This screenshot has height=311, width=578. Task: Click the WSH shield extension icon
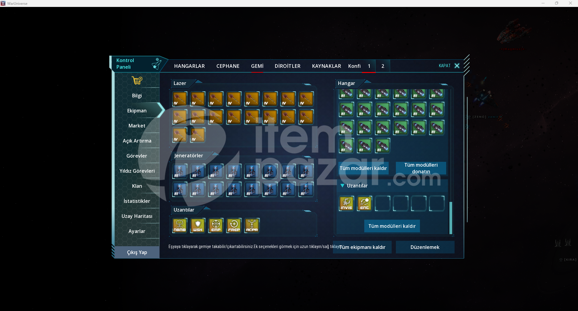pos(198,225)
